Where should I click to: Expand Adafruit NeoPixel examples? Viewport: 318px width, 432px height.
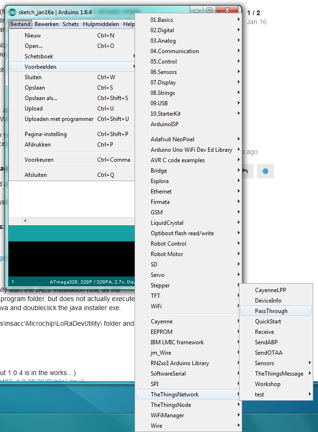point(189,139)
